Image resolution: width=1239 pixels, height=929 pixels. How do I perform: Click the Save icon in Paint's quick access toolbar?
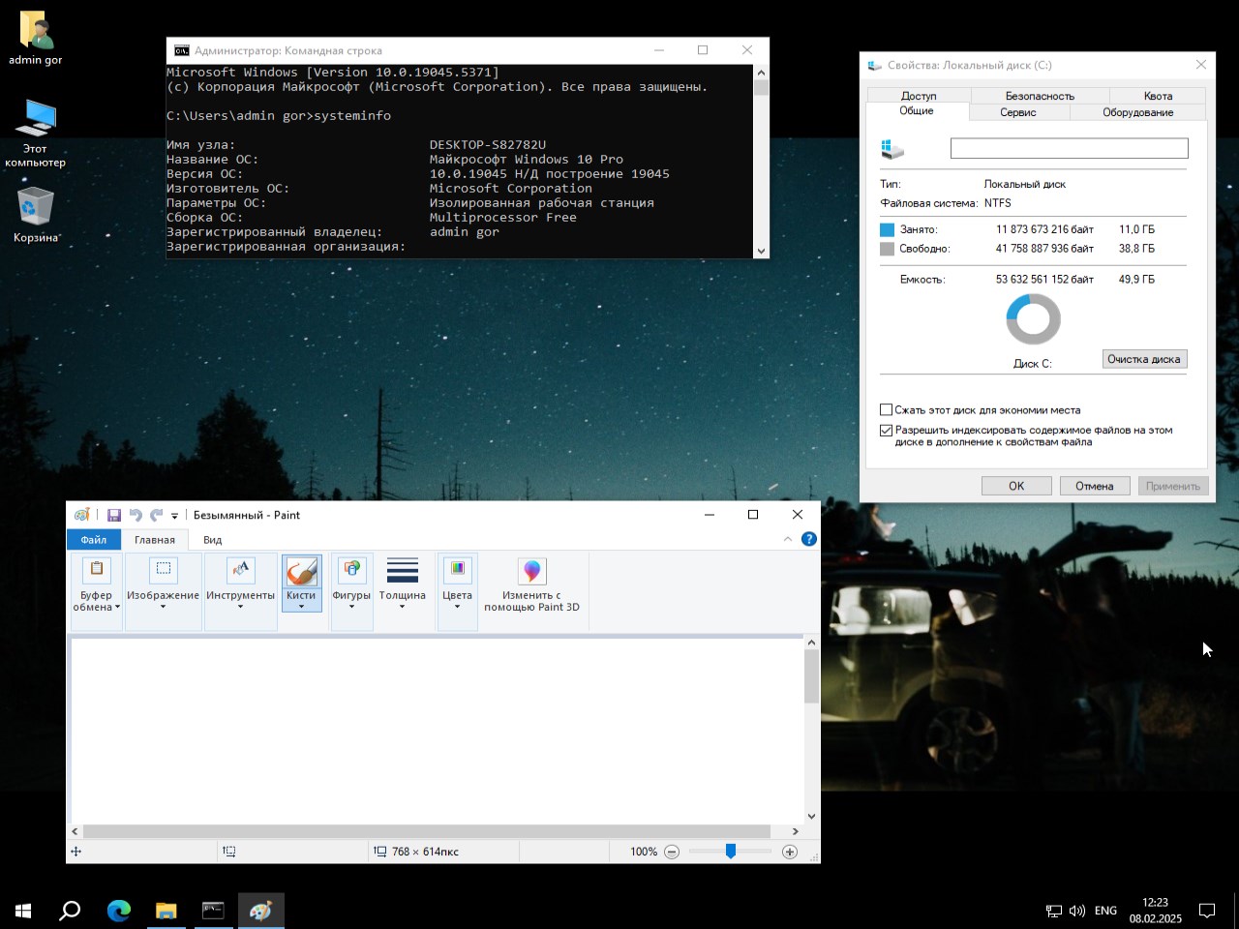click(x=113, y=514)
